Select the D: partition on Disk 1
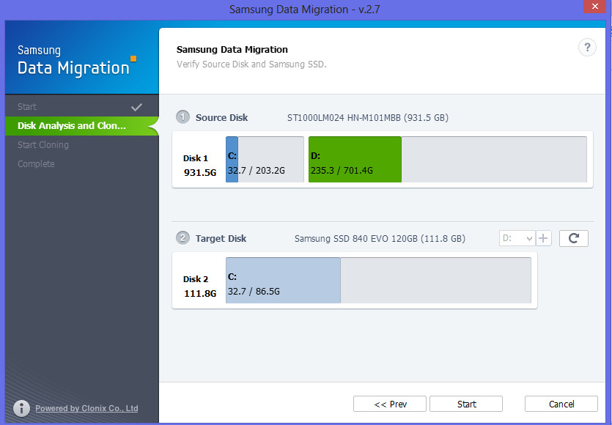Screen dimensions: 612x425 (354, 159)
